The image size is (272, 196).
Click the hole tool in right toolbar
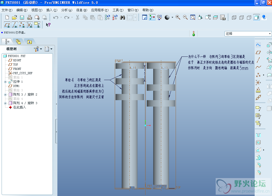(x=258, y=135)
